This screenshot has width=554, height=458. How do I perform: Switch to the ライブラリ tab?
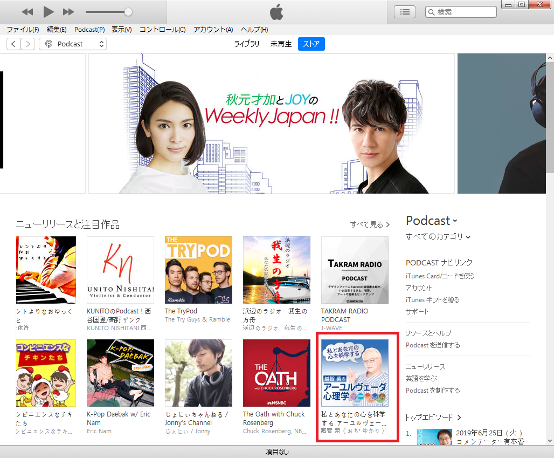click(x=247, y=44)
